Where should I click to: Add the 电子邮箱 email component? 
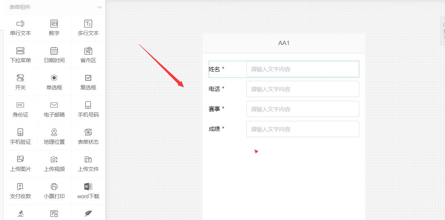54,109
